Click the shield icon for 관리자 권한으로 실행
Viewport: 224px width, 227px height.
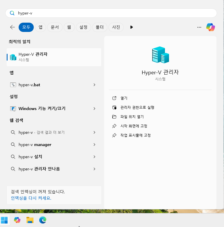pyautogui.click(x=114, y=107)
